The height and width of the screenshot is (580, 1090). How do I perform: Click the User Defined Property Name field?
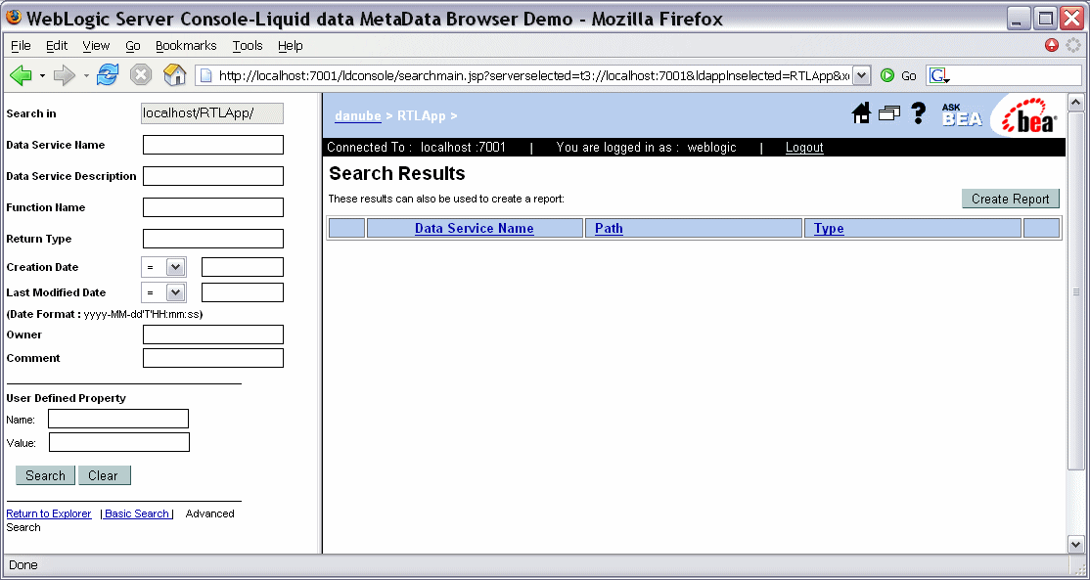click(118, 419)
